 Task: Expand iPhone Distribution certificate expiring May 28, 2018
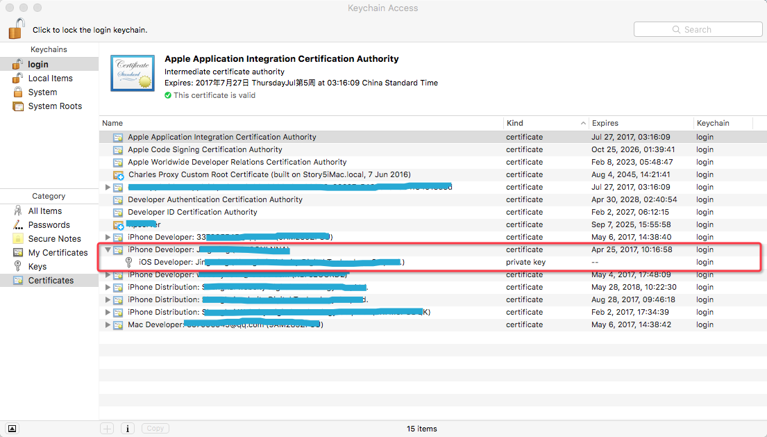[108, 287]
